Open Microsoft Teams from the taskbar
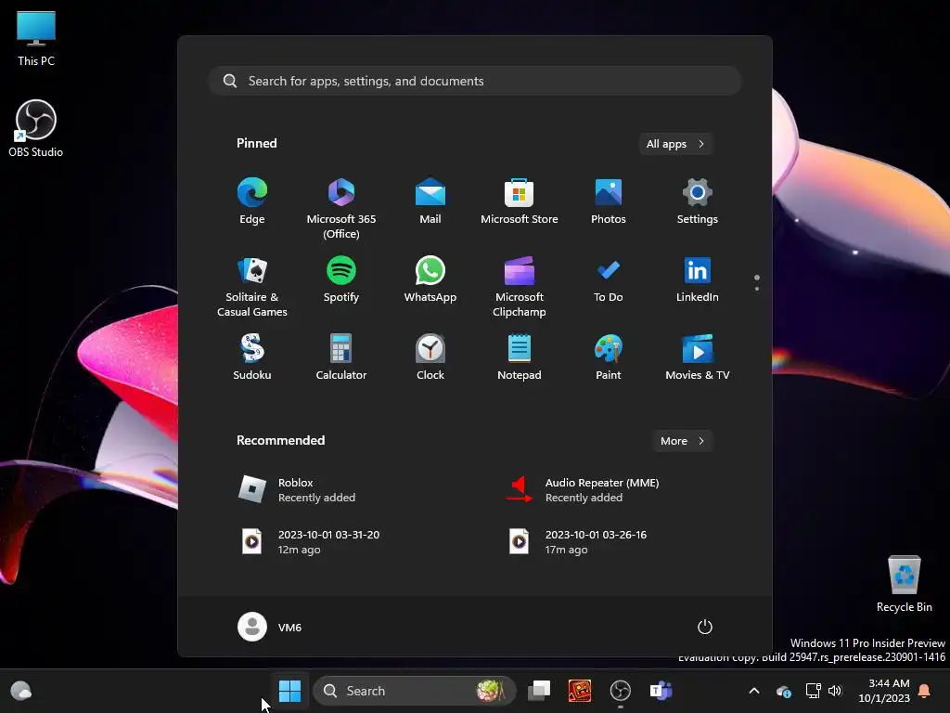 (661, 691)
